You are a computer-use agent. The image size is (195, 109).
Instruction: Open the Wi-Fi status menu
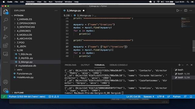(158, 2)
